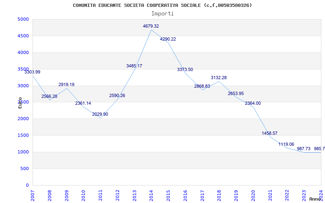Select the 3485.17 data label

point(134,66)
